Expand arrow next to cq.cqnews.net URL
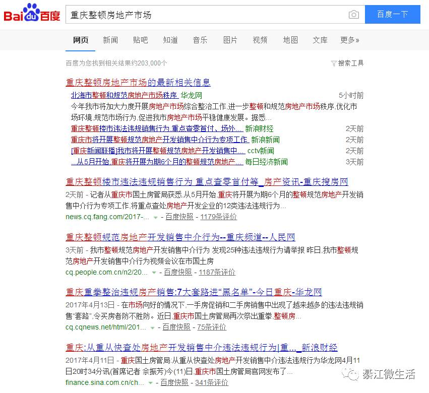The image size is (429, 393). pos(152,327)
